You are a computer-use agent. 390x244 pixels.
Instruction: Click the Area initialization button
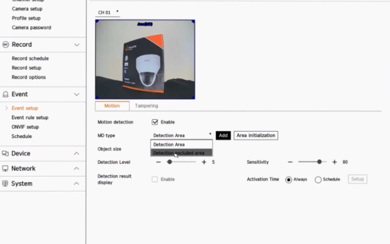pos(256,135)
